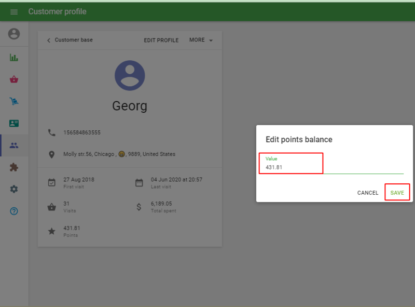415x307 pixels.
Task: Open the hamburger menu in header
Action: click(14, 12)
